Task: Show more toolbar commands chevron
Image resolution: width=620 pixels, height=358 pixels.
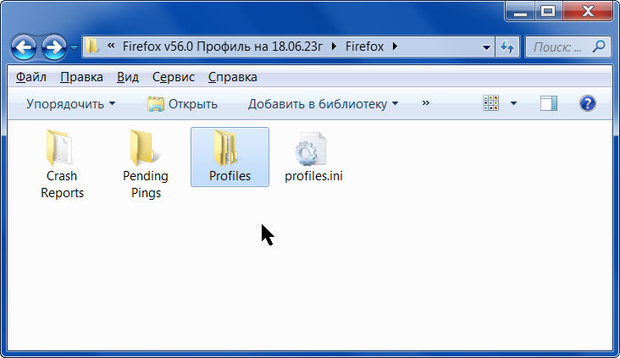Action: [425, 103]
